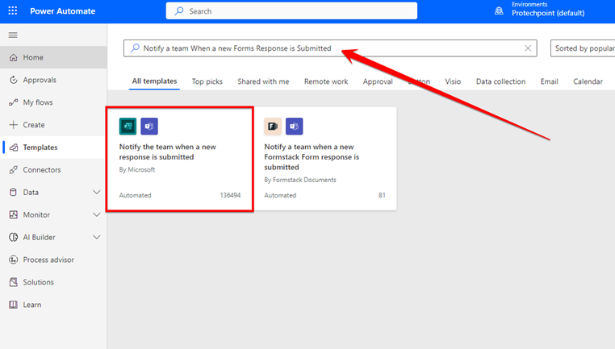Click the Approvals icon in sidebar
The width and height of the screenshot is (615, 349).
(14, 80)
